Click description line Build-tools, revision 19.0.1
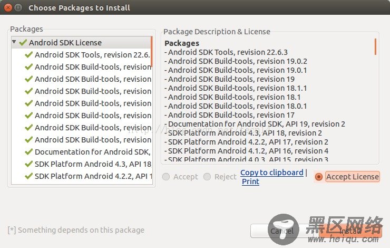 [x=236, y=70]
